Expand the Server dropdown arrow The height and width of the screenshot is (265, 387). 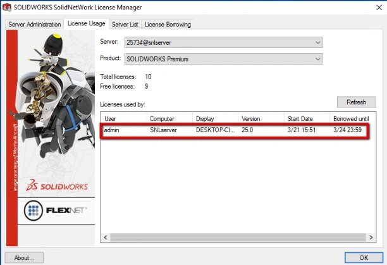[x=317, y=42]
